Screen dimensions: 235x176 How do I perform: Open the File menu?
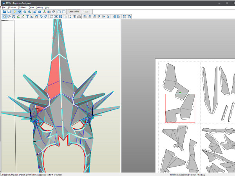[x=4, y=7]
